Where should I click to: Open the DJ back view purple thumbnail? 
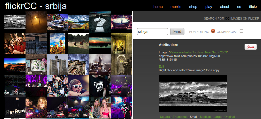click(121, 86)
